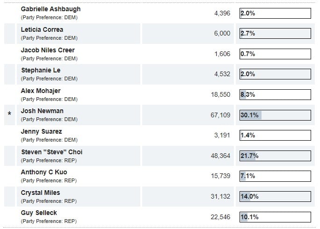Select the 14.0% percentage bar
Screen dimensions: 320x229
(275, 197)
